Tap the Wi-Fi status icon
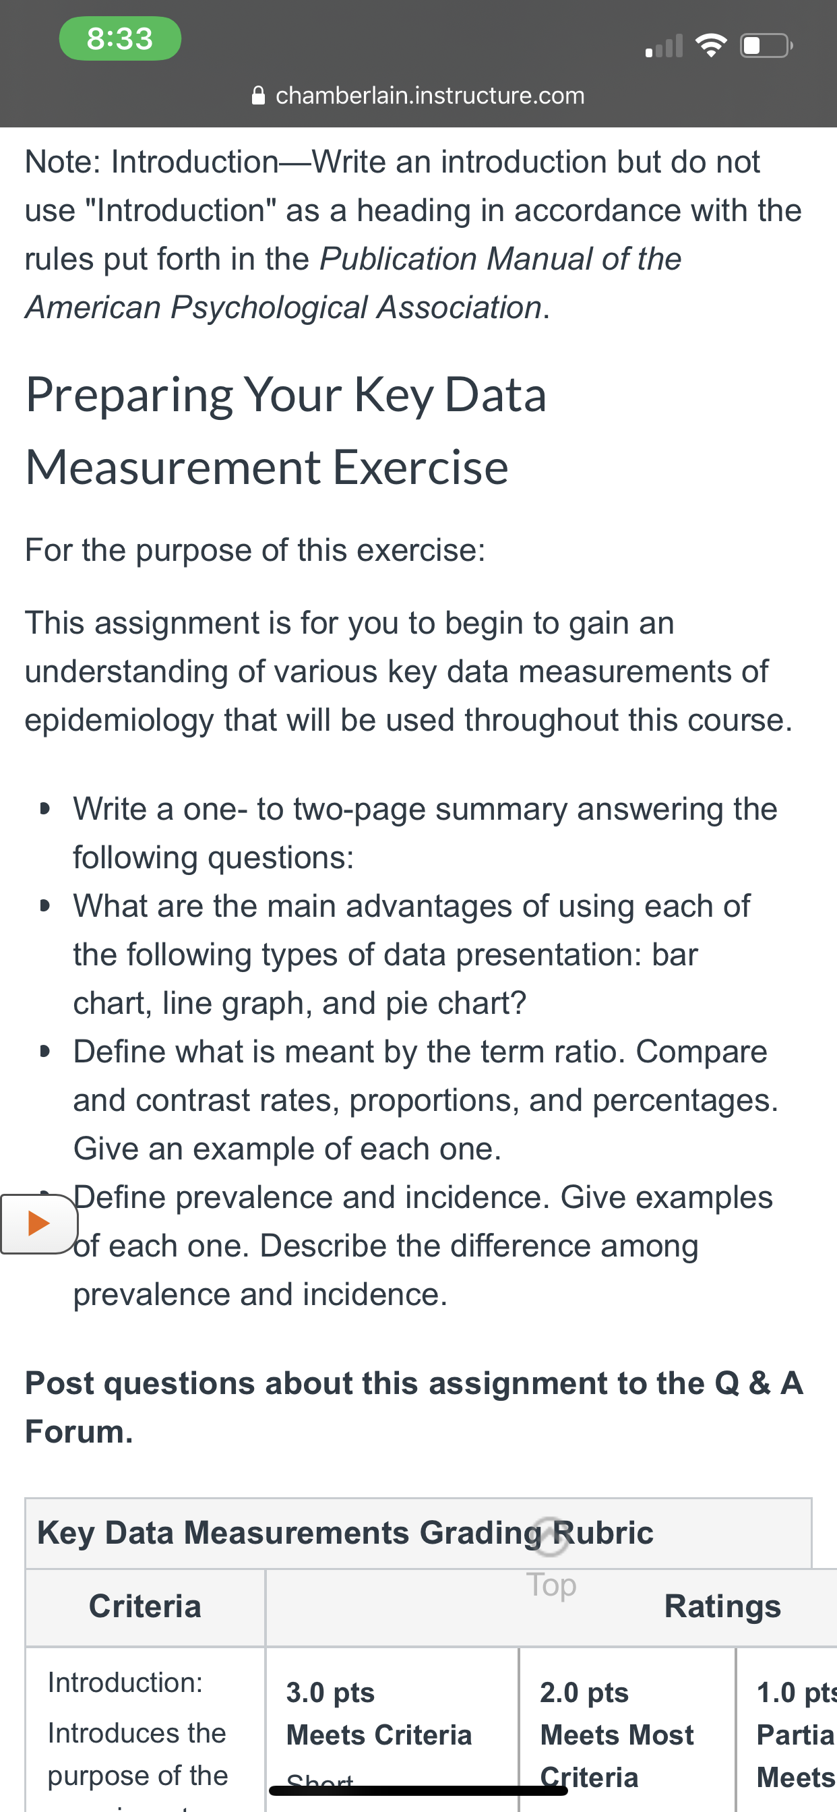This screenshot has width=837, height=1812. click(711, 46)
